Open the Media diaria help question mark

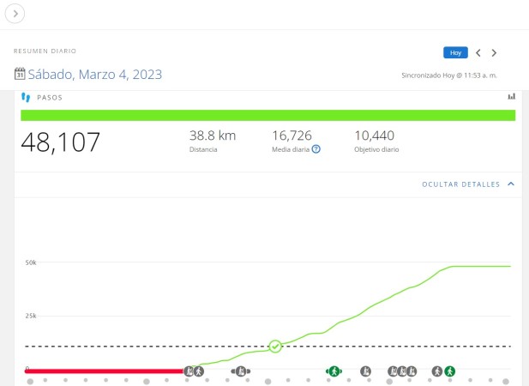click(x=316, y=149)
